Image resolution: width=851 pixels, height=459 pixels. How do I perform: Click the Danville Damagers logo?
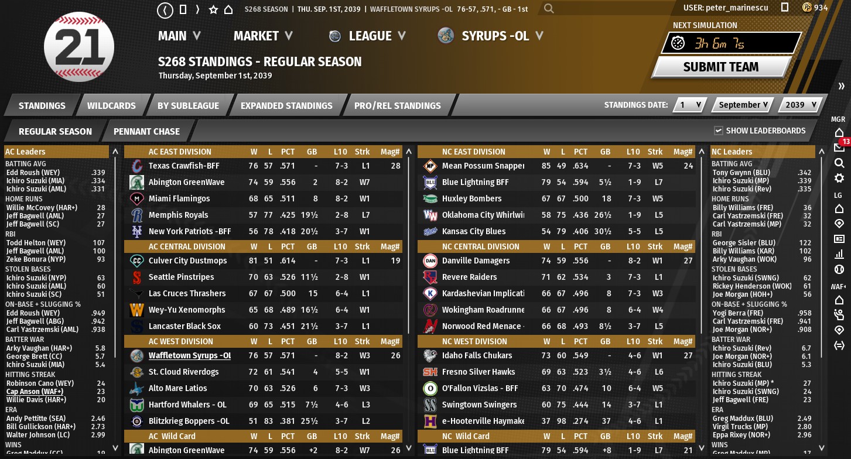tap(430, 261)
